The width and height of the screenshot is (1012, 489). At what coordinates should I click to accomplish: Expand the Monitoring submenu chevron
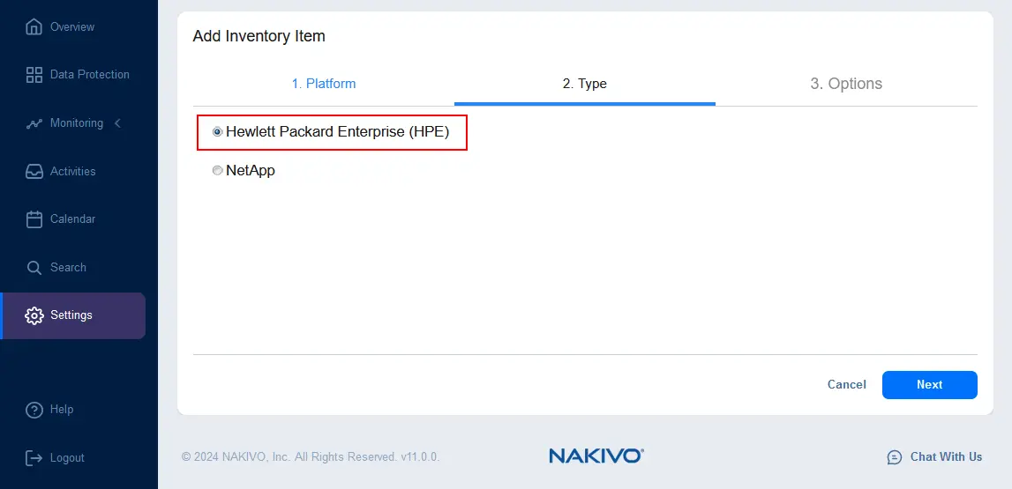coord(117,123)
